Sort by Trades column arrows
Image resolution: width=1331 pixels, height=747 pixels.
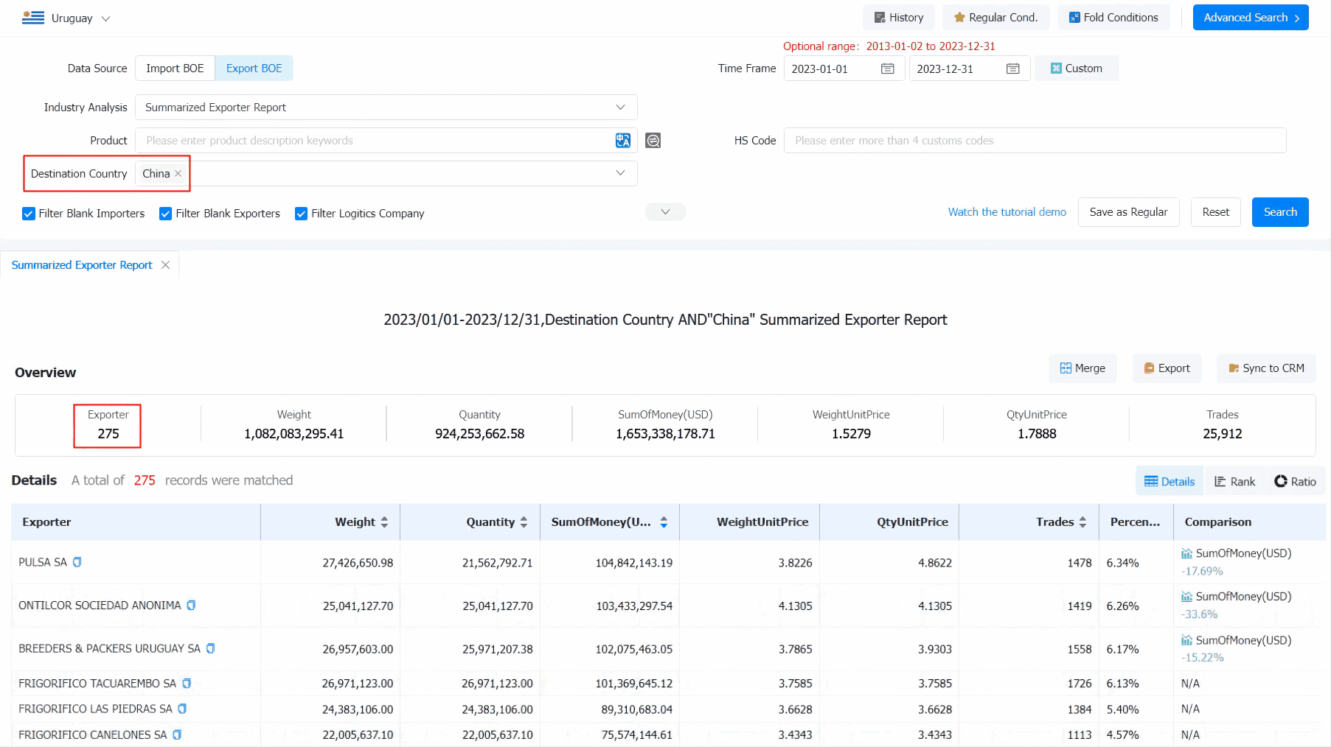pos(1082,522)
